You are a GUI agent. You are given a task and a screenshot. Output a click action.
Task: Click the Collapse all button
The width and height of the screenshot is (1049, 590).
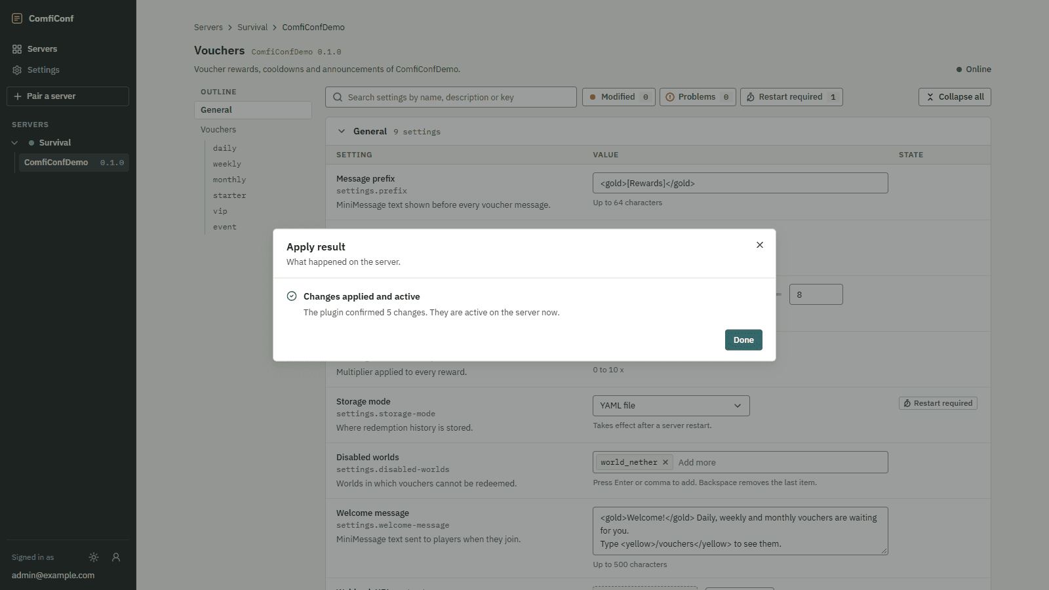click(955, 97)
